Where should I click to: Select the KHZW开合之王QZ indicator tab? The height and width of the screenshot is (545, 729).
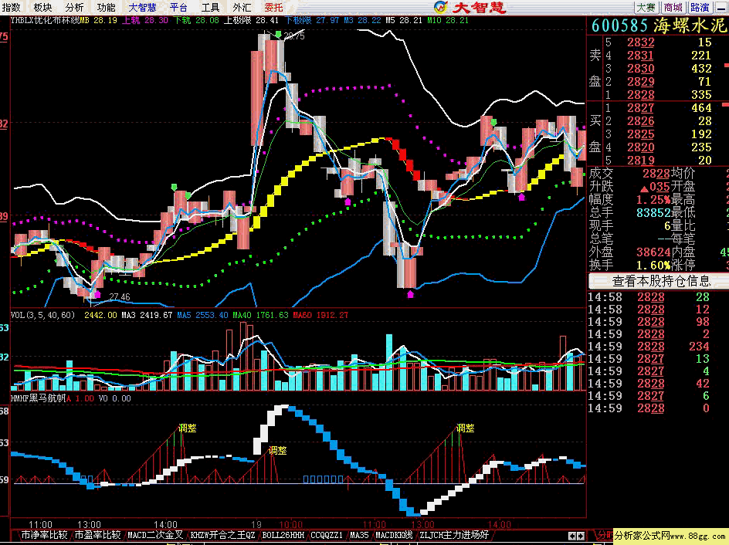pos(222,535)
